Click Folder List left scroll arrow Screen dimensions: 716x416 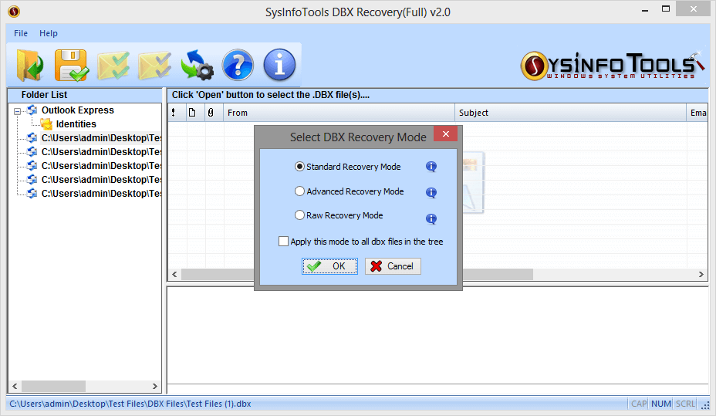click(x=15, y=387)
